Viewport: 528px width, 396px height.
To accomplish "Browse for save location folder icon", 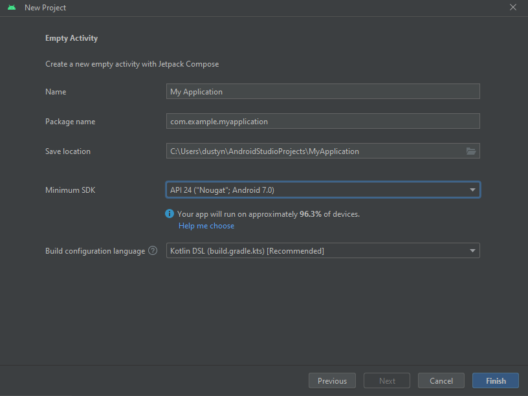I will coord(471,151).
